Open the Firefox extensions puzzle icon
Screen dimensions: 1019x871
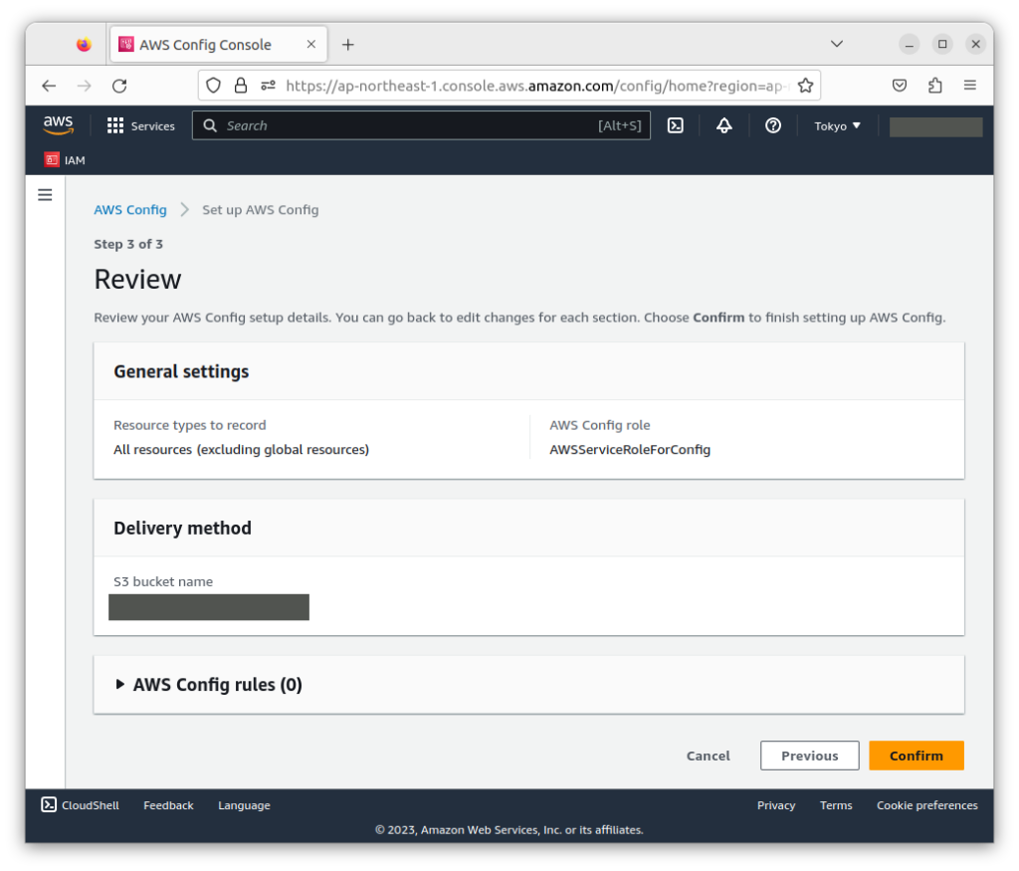[934, 86]
